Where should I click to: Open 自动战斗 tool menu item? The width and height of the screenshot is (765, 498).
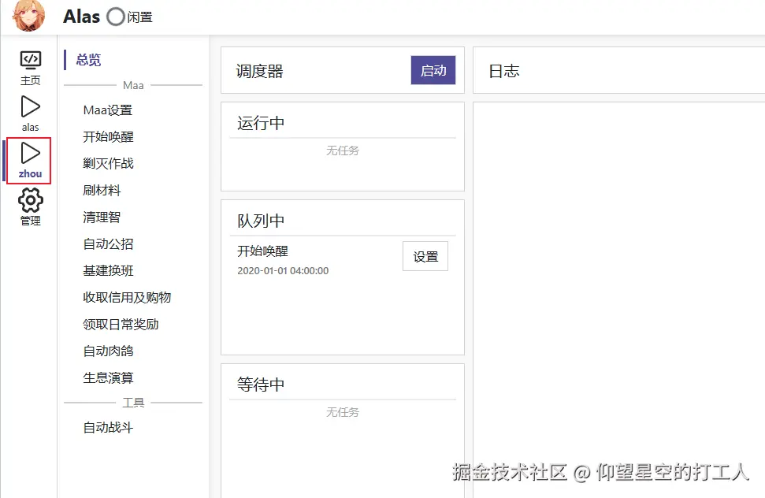[x=108, y=428]
